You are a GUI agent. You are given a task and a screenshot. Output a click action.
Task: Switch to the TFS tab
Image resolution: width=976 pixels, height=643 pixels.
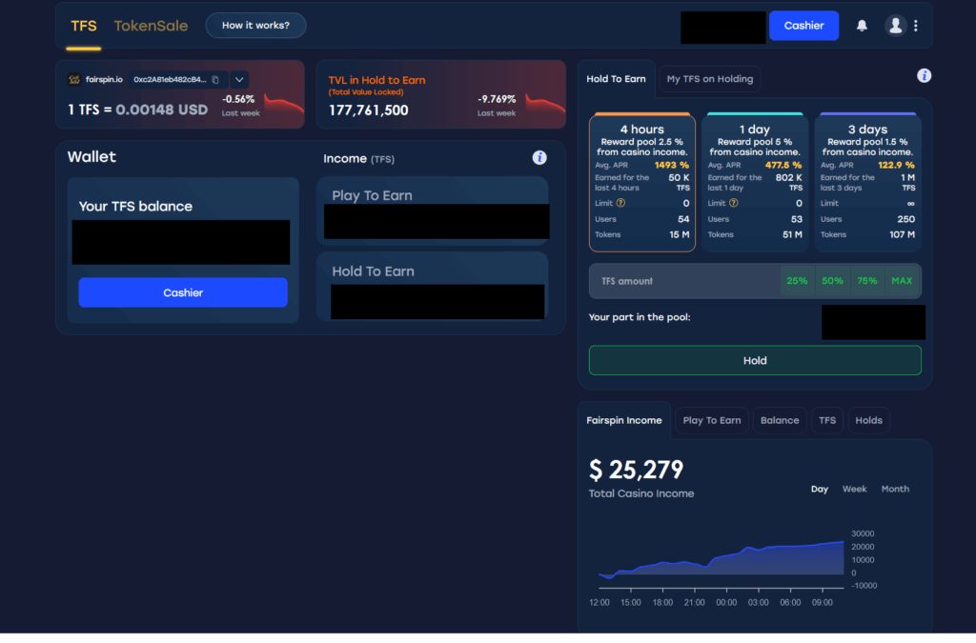point(84,26)
